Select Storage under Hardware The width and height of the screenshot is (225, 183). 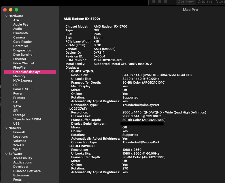coord(19,115)
